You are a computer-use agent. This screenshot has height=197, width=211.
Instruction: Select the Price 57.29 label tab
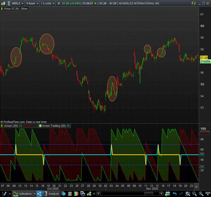(10, 9)
